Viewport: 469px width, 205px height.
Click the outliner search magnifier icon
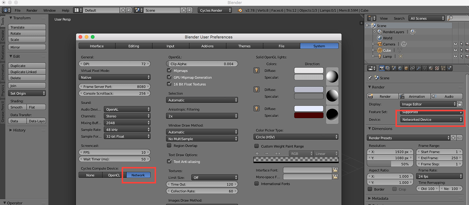click(450, 18)
